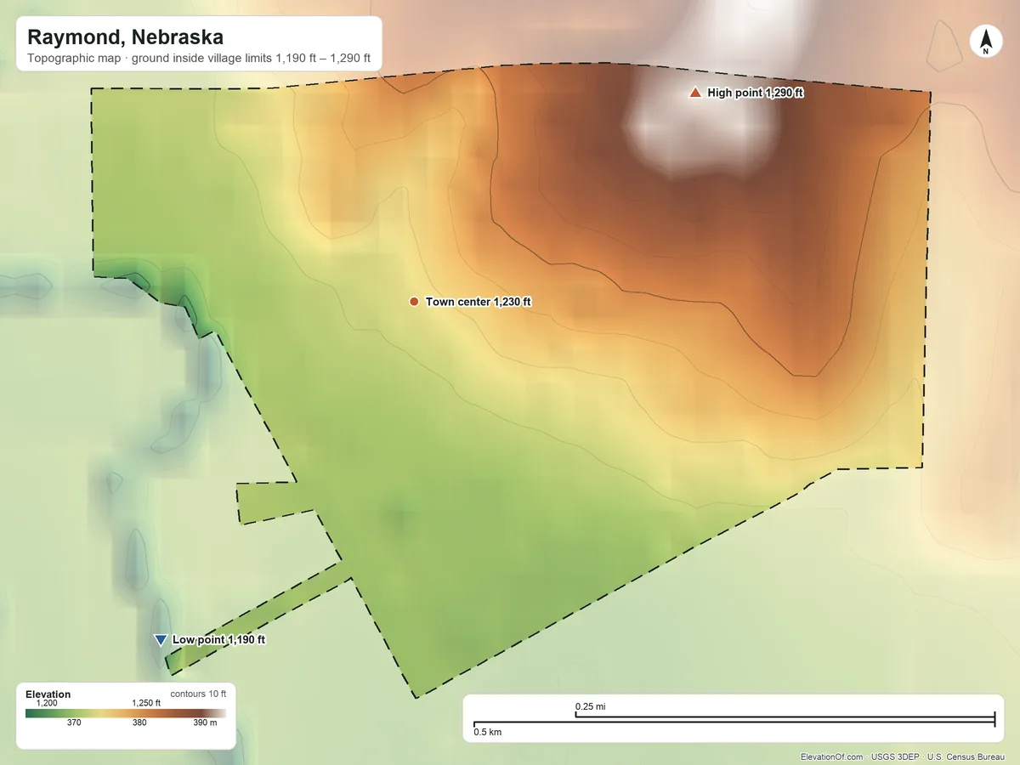Click the north arrow compass icon
The image size is (1020, 765).
[x=985, y=42]
